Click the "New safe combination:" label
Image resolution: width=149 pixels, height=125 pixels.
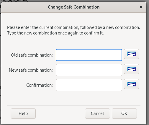pyautogui.click(x=31, y=70)
